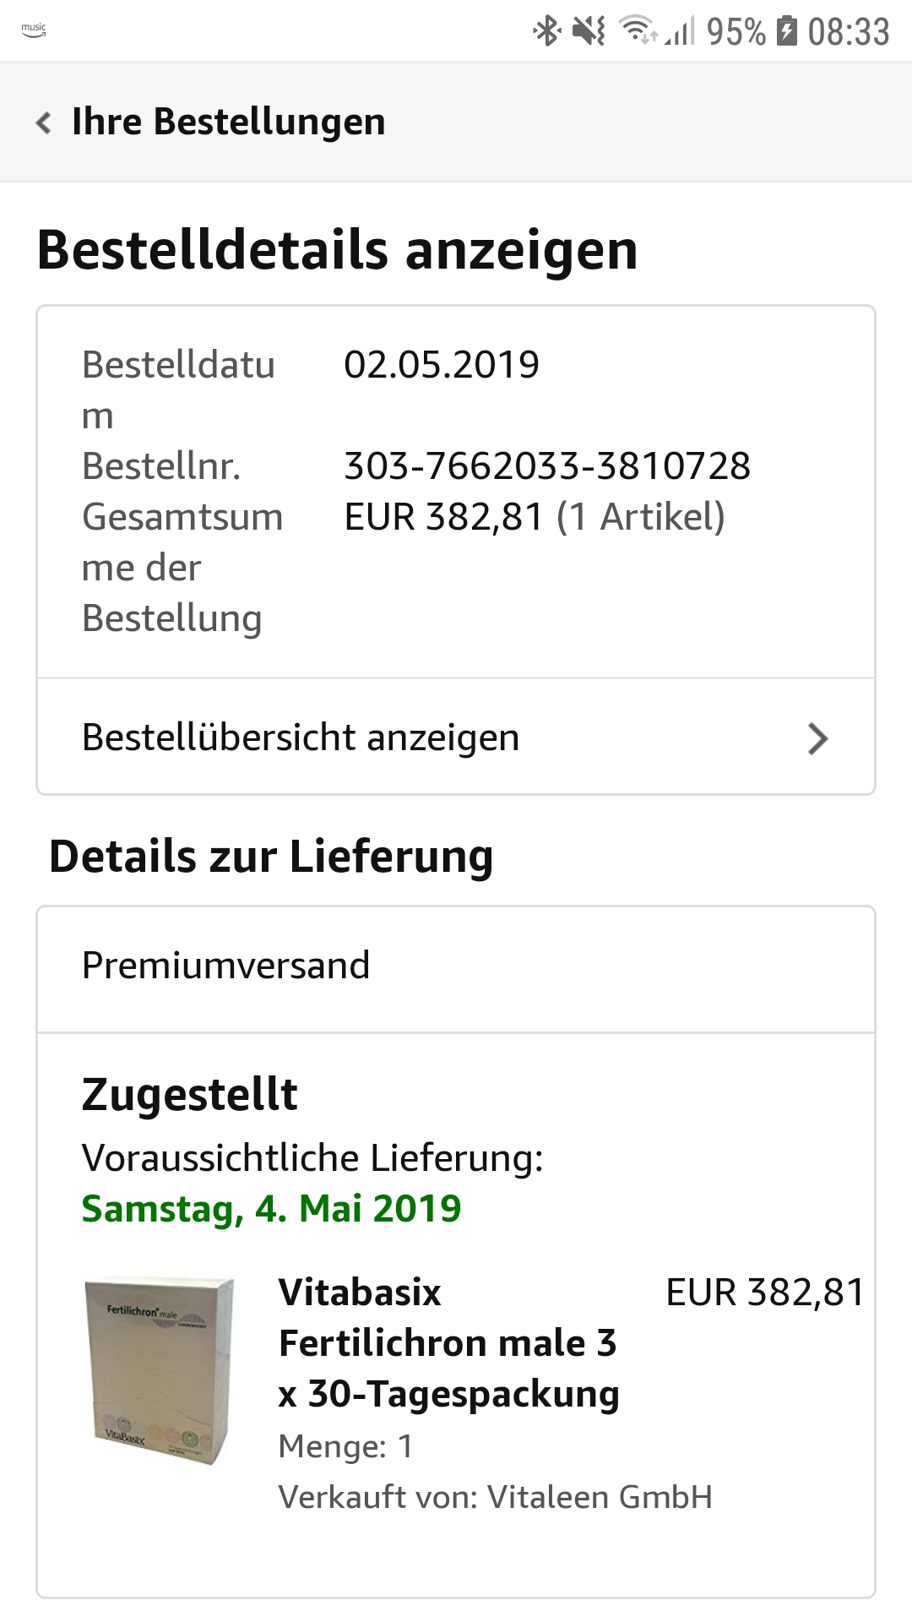Tap the Amazon Music notification icon
Image resolution: width=912 pixels, height=1622 pixels.
(x=34, y=30)
